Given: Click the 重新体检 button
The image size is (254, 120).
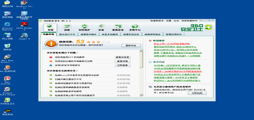Looking at the screenshot, I should pyautogui.click(x=131, y=46).
